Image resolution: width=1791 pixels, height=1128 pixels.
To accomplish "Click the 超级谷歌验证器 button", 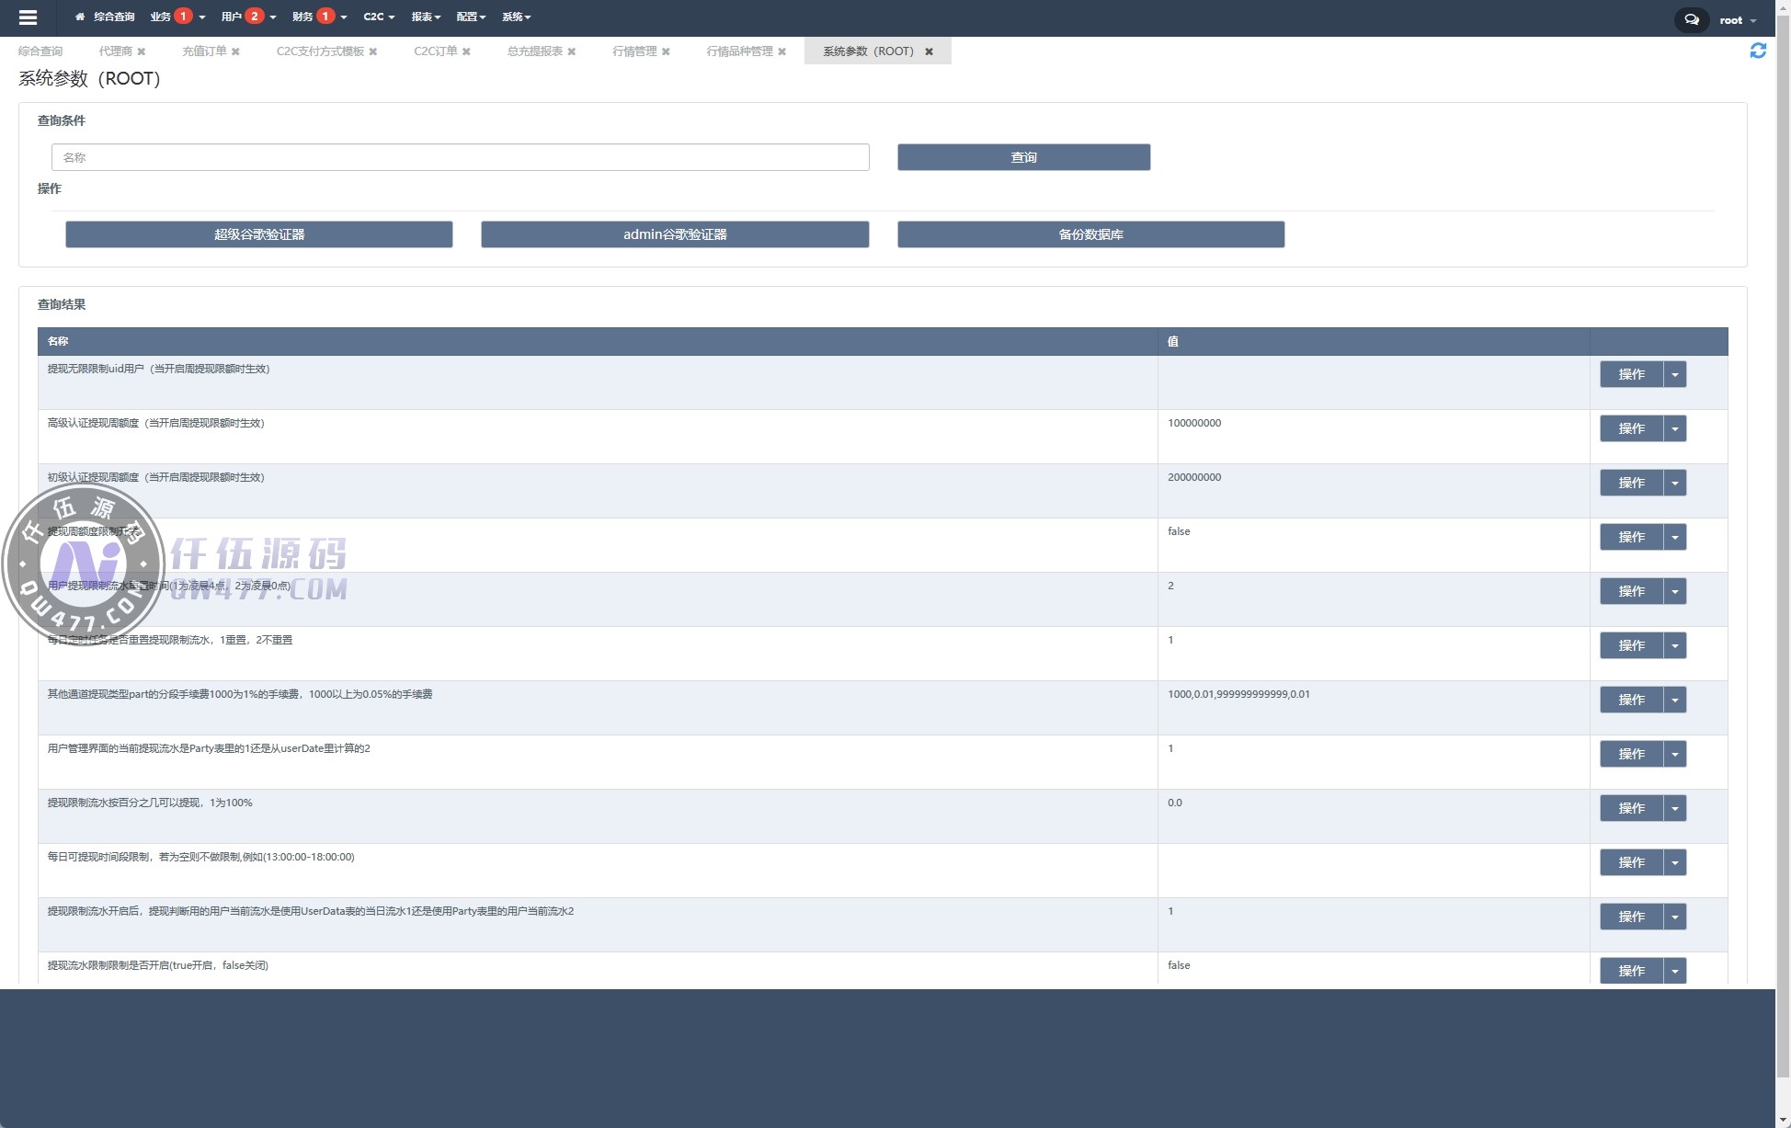I will (258, 234).
